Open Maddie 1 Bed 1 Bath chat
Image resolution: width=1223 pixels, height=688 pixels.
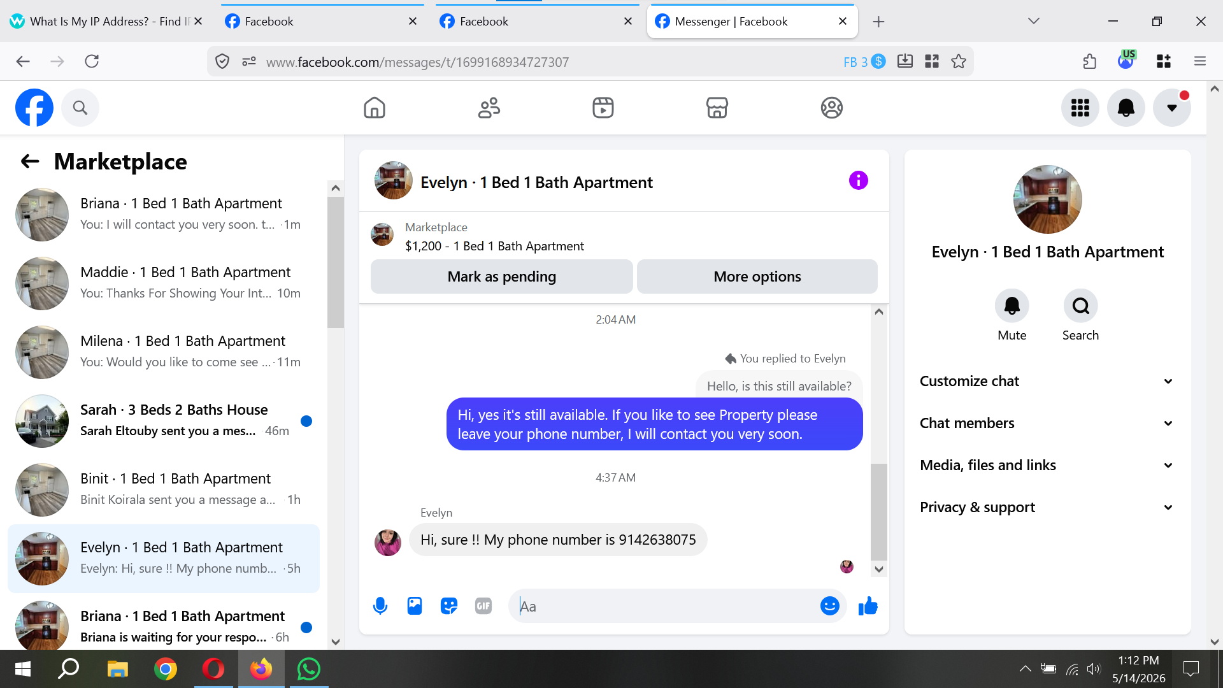coord(164,283)
